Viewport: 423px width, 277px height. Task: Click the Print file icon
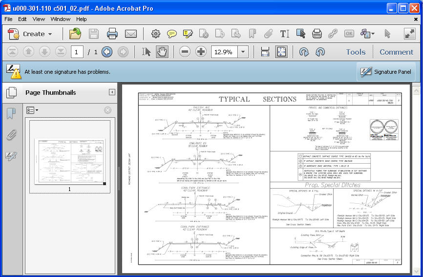click(112, 34)
